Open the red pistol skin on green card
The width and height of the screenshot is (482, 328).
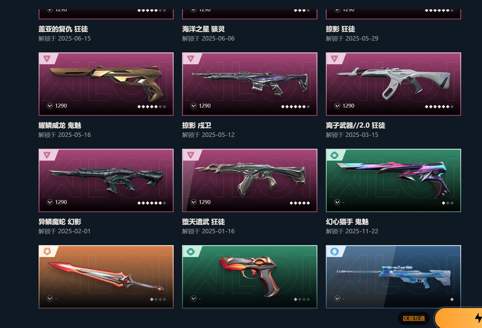click(249, 277)
